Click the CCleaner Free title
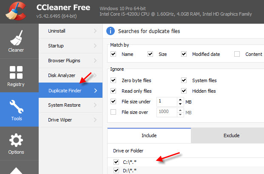The width and height of the screenshot is (264, 174). [63, 7]
